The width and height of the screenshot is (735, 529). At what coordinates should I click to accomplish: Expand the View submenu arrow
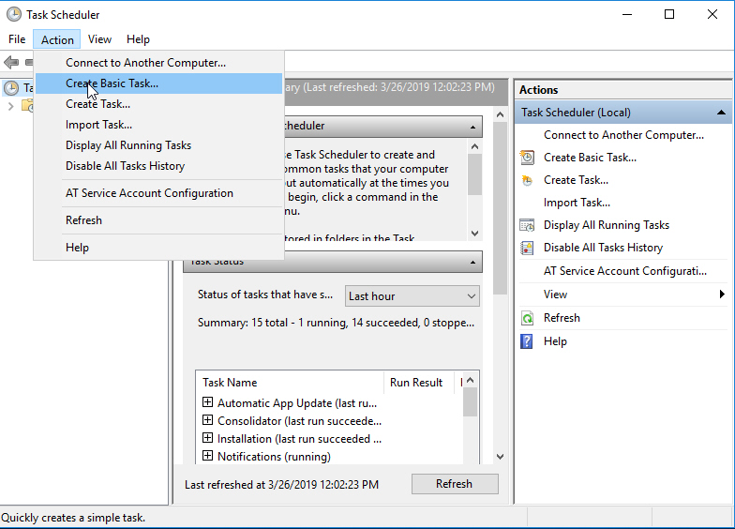coord(722,295)
